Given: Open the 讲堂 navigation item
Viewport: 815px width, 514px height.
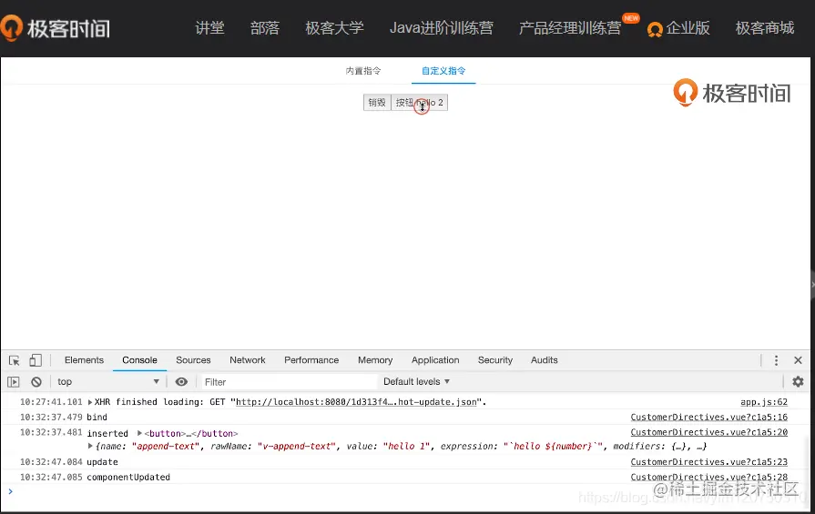Looking at the screenshot, I should click(x=210, y=28).
